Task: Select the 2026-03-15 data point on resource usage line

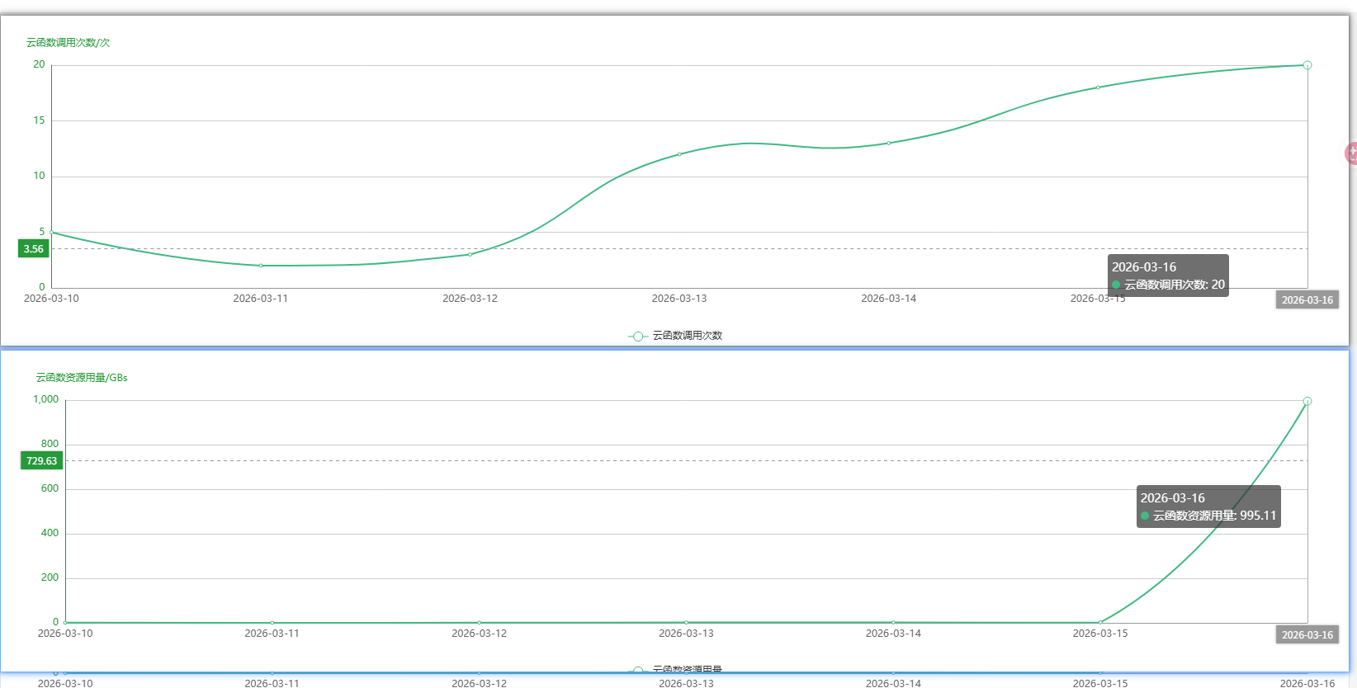Action: click(x=1099, y=623)
